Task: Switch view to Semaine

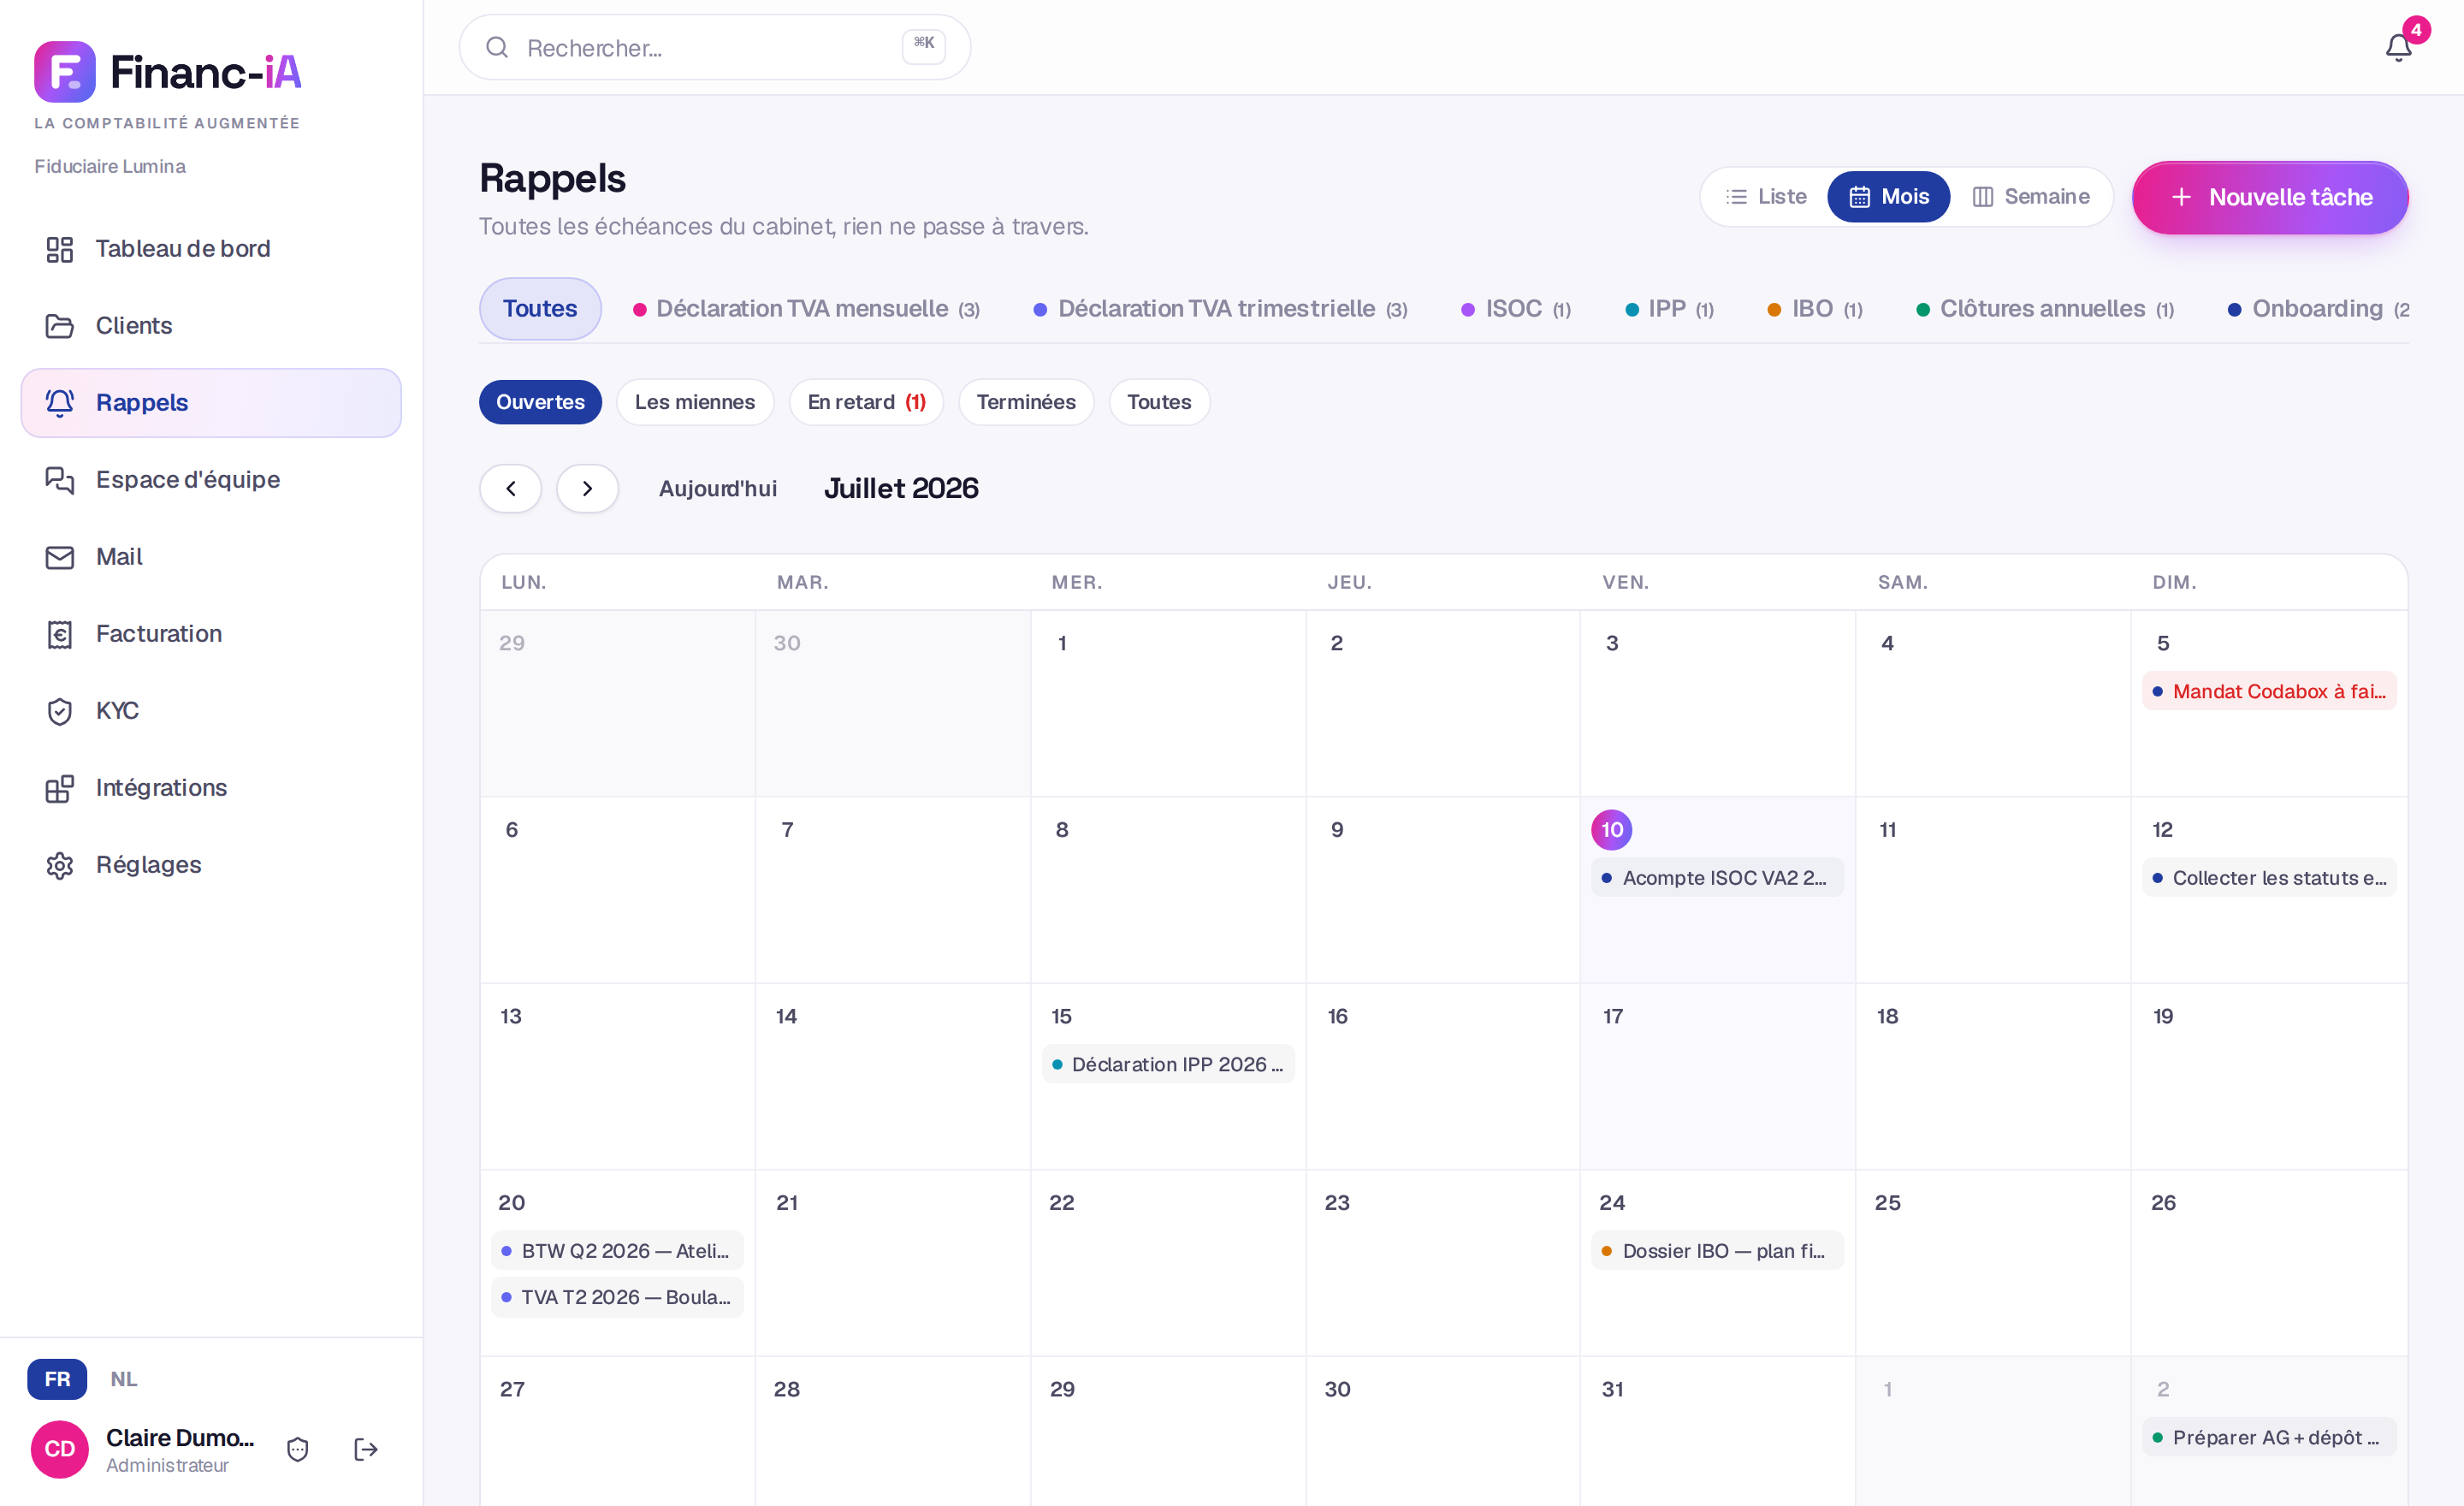Action: click(2030, 196)
